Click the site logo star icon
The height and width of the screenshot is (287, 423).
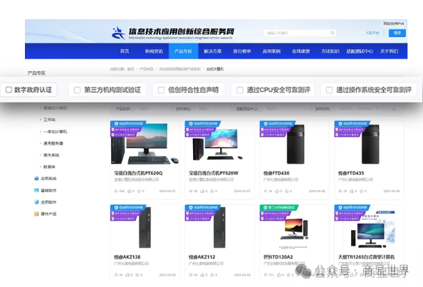[x=118, y=33]
